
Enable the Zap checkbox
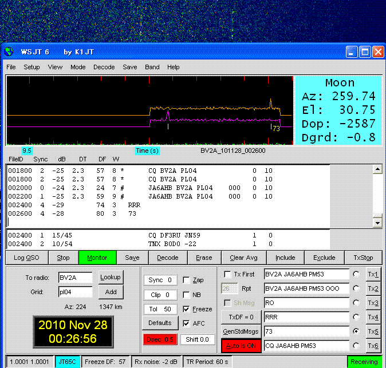point(187,280)
